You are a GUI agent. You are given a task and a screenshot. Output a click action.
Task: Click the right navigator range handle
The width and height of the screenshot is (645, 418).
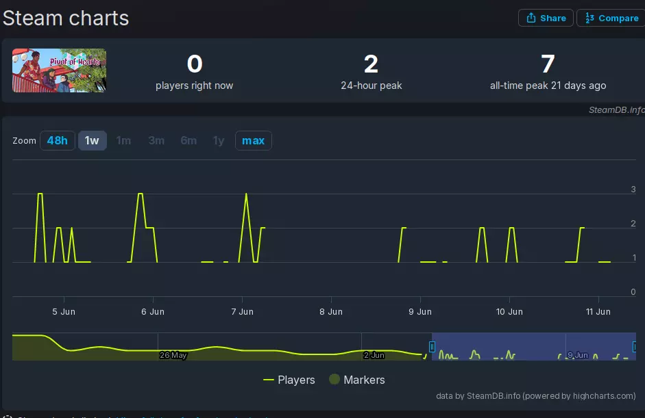coord(634,347)
